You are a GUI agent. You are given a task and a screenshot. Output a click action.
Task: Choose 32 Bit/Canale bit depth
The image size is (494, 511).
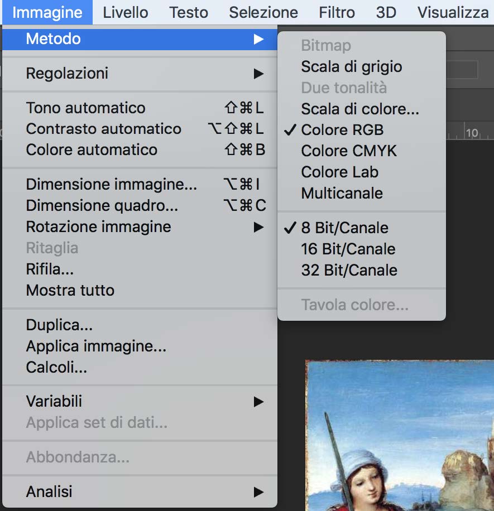tap(362, 270)
